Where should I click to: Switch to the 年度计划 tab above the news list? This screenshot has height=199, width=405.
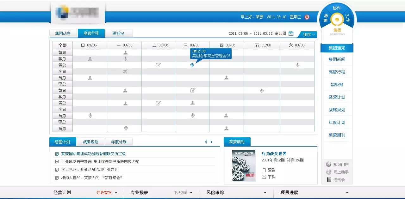[119, 142]
